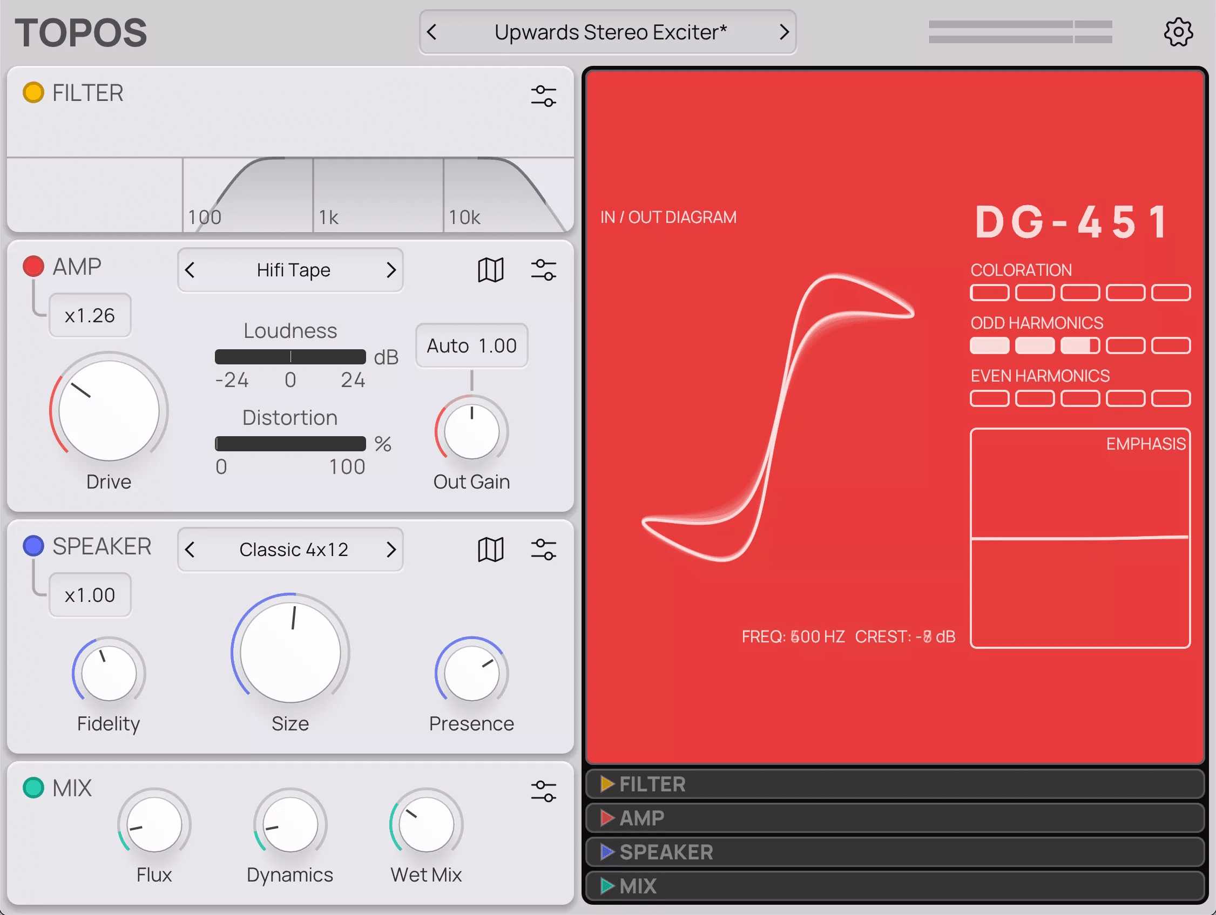Select the next amp model after Hifi Tape
The height and width of the screenshot is (915, 1216).
point(391,270)
